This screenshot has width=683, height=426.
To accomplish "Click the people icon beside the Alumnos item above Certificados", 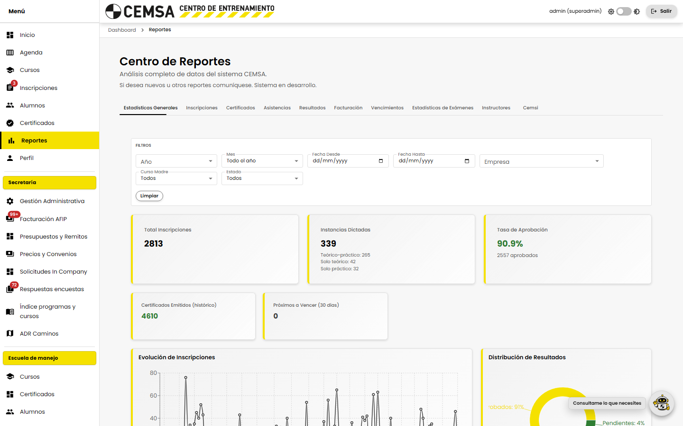I will [10, 106].
